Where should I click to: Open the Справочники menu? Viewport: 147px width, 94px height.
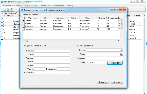point(45,6)
